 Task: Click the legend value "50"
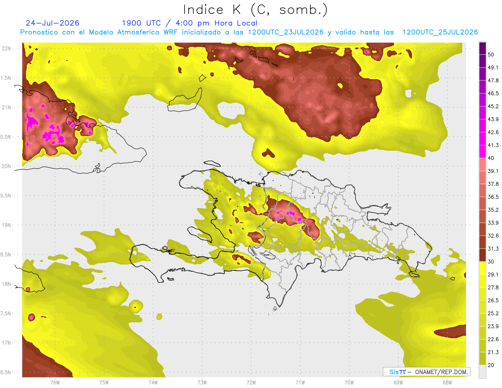point(492,55)
